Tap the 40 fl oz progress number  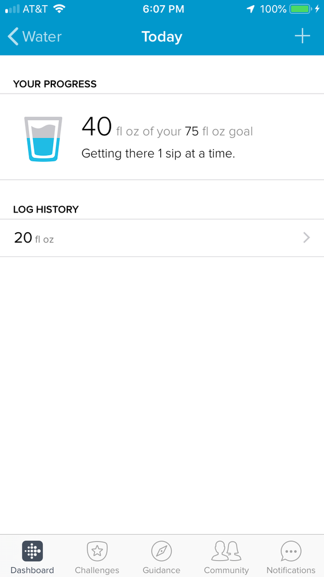pos(97,126)
